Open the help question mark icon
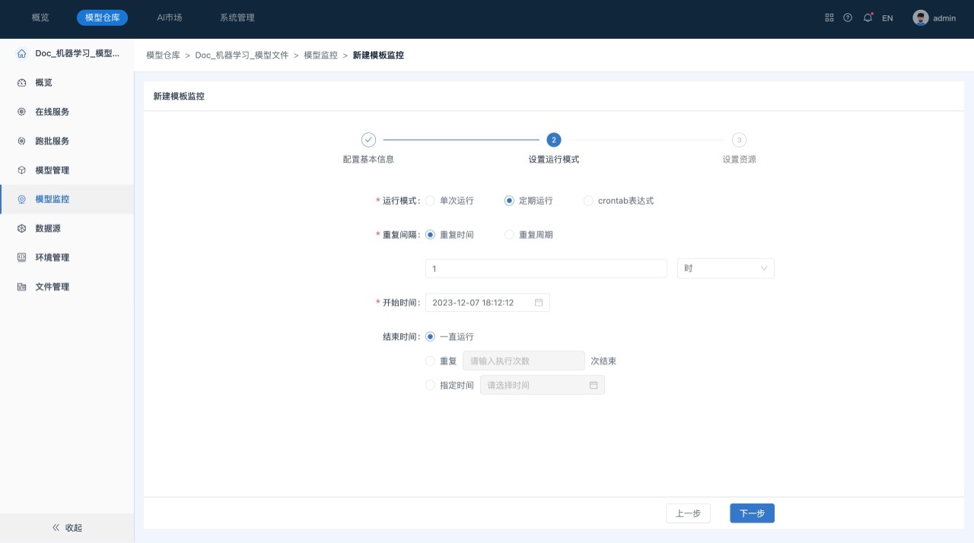Screen dimensions: 974x543 848,17
